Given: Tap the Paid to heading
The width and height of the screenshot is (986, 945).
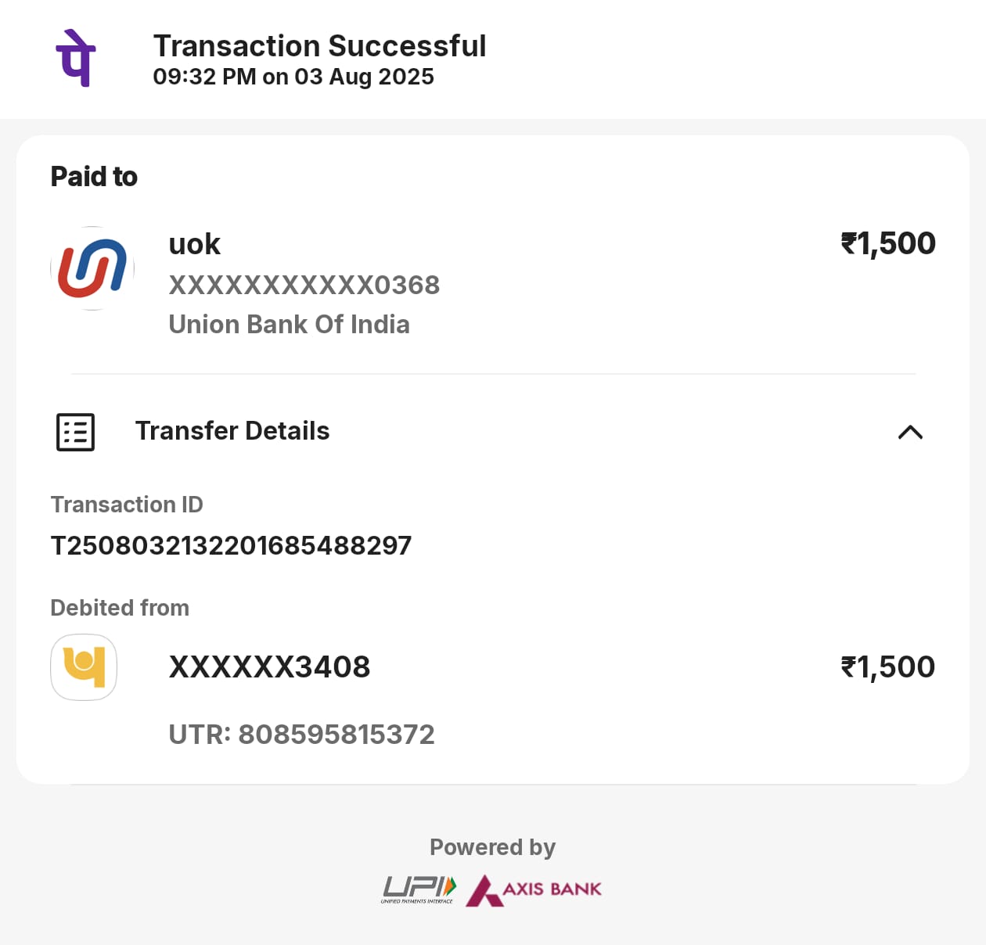Looking at the screenshot, I should point(94,177).
